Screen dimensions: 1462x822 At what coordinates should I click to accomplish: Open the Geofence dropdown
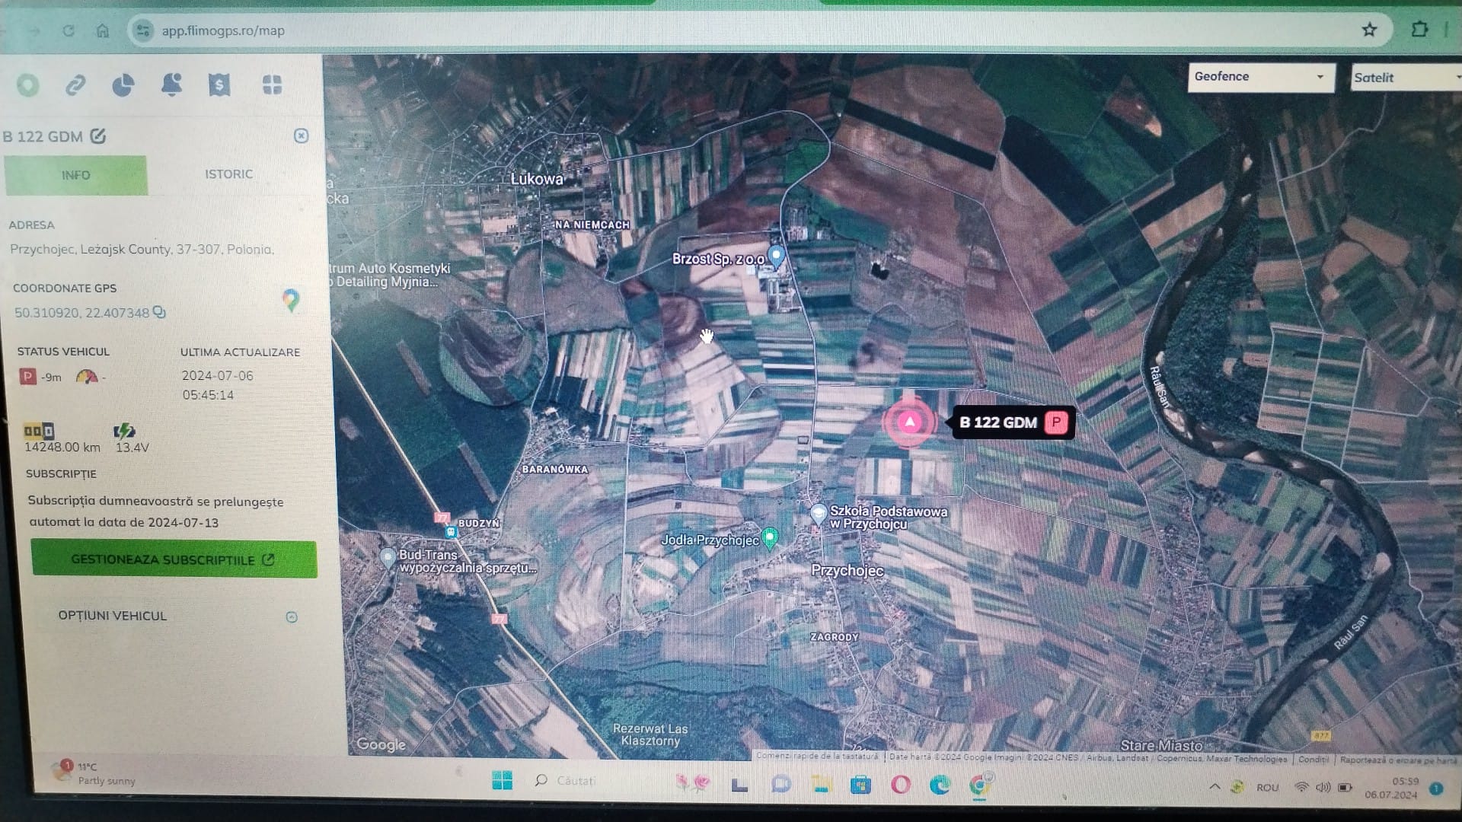(x=1260, y=77)
